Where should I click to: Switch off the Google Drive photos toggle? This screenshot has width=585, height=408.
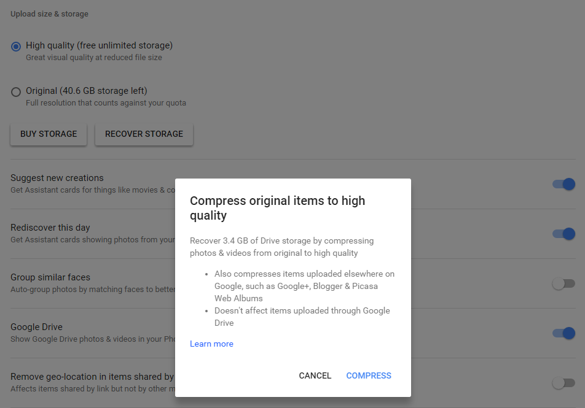tap(563, 333)
